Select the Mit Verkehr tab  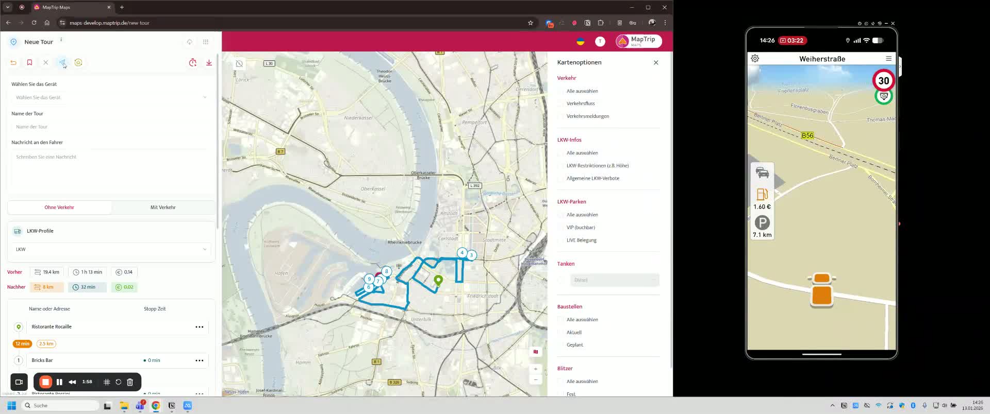pos(163,208)
